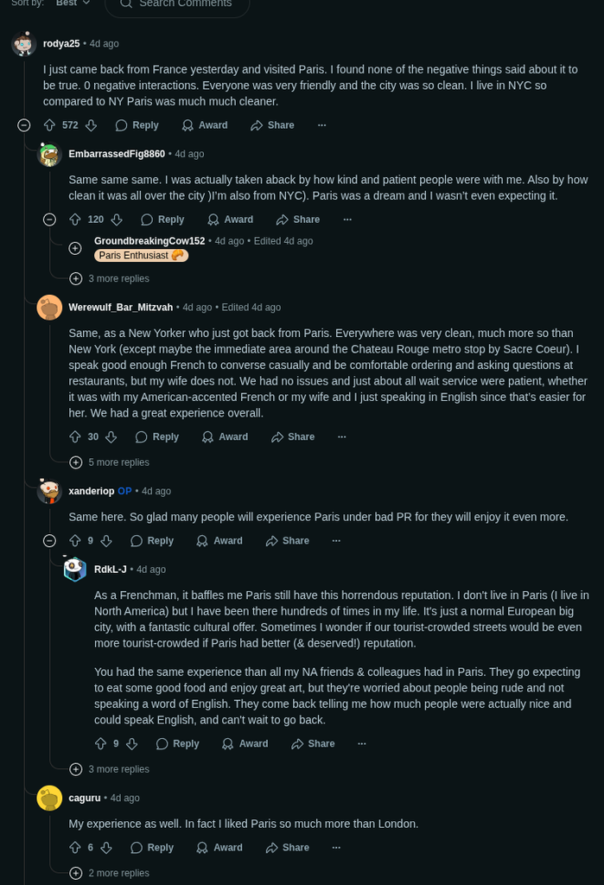This screenshot has height=885, width=604.
Task: Upvote rodya25's comment
Action: point(49,125)
